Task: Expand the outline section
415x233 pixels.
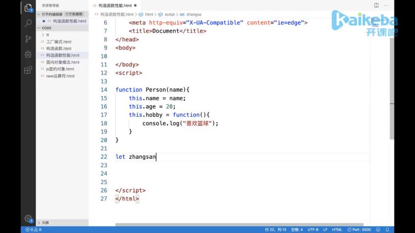Action: pyautogui.click(x=62, y=222)
